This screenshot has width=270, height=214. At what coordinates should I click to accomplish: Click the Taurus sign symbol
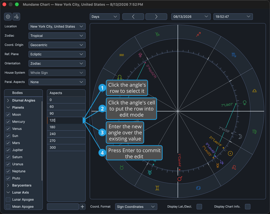[122, 167]
